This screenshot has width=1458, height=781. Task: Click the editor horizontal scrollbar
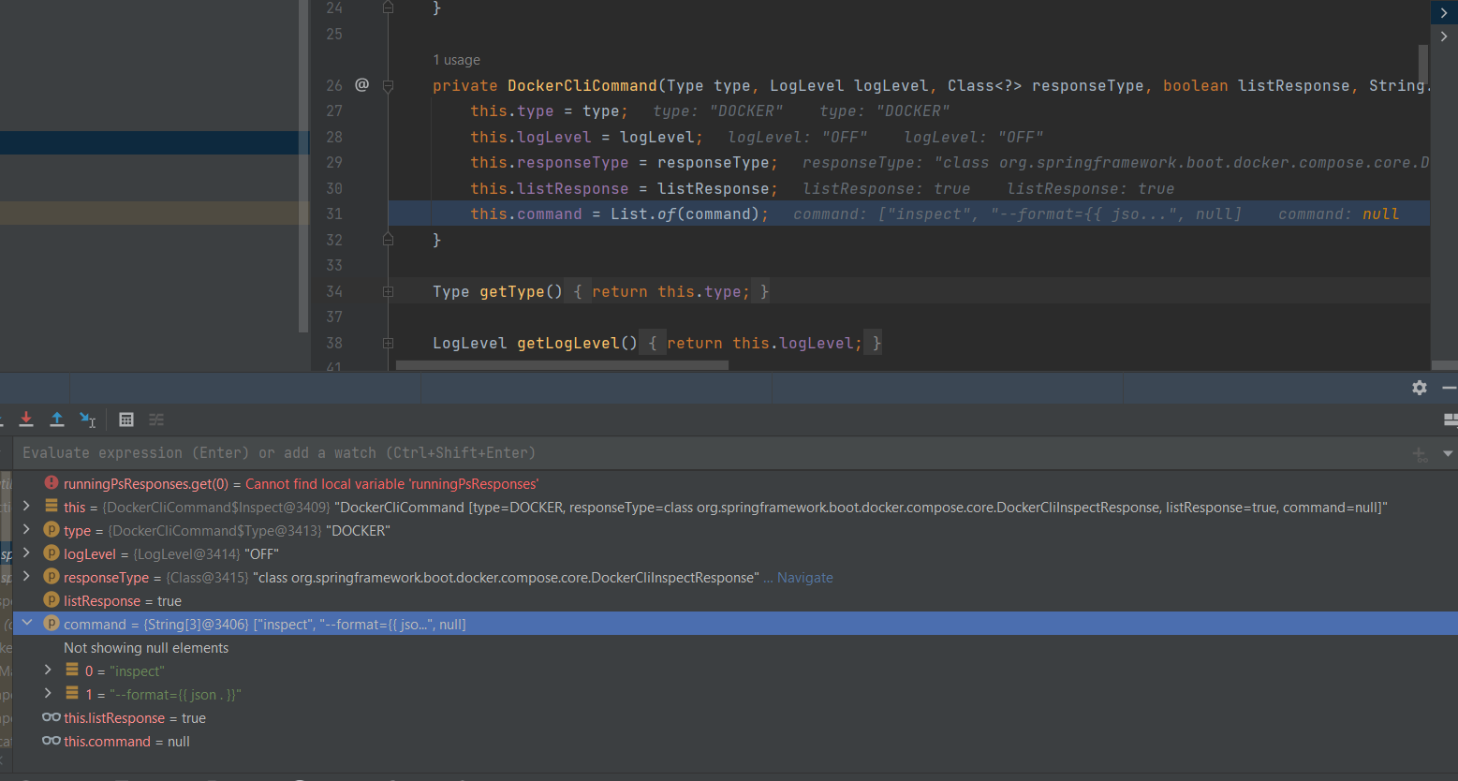[x=562, y=366]
